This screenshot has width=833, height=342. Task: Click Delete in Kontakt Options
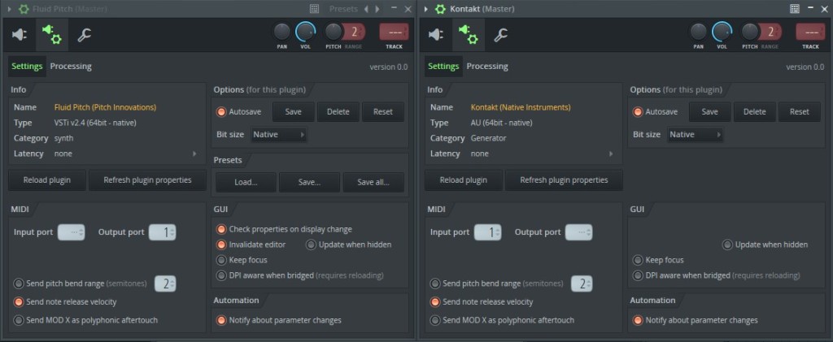(x=754, y=112)
